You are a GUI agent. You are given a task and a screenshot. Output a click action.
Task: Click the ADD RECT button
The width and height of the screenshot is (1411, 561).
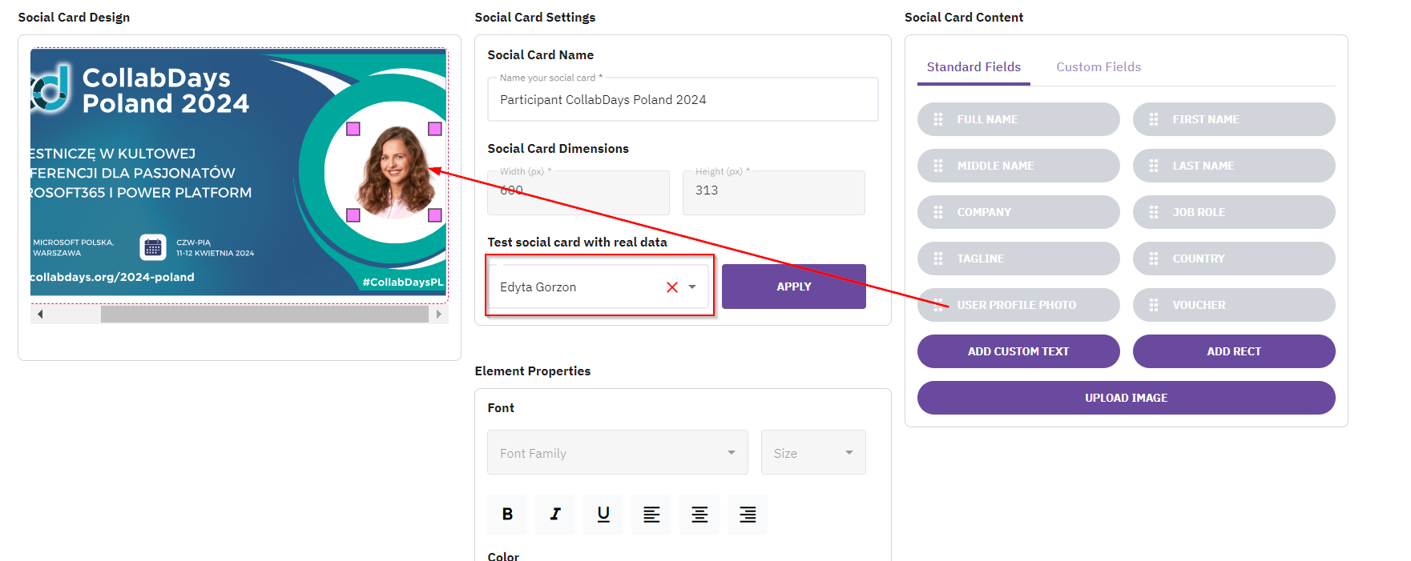coord(1234,351)
